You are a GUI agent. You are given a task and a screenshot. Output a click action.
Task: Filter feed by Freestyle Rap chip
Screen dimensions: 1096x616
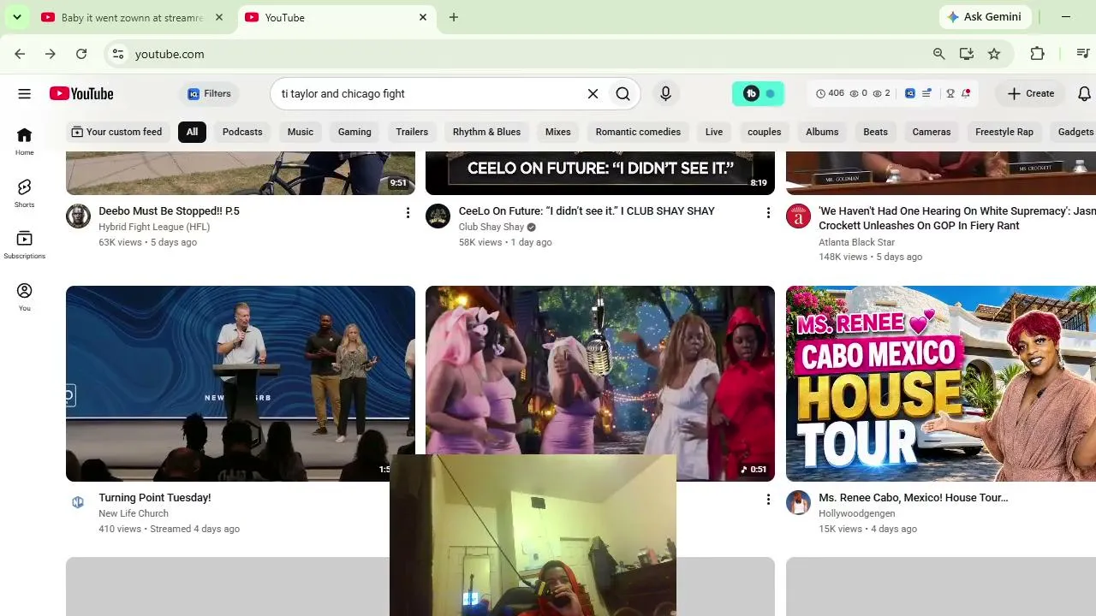click(1004, 132)
